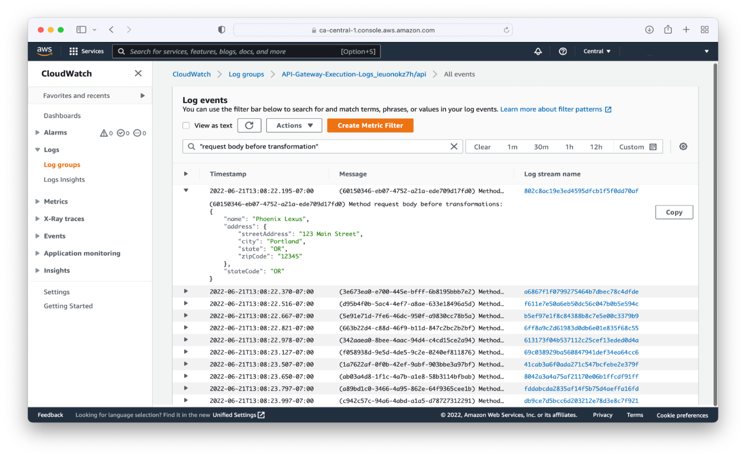
Task: Open the Central region dropdown
Action: point(597,51)
